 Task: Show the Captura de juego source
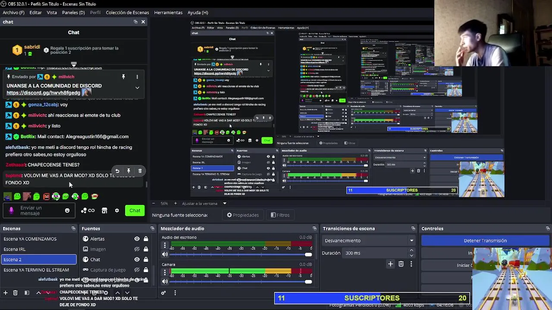[137, 270]
